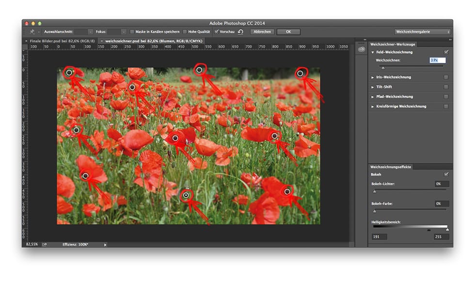Switch to the Finale Bilder.psd tab
Viewport: 475px width, 283px height.
click(x=62, y=41)
